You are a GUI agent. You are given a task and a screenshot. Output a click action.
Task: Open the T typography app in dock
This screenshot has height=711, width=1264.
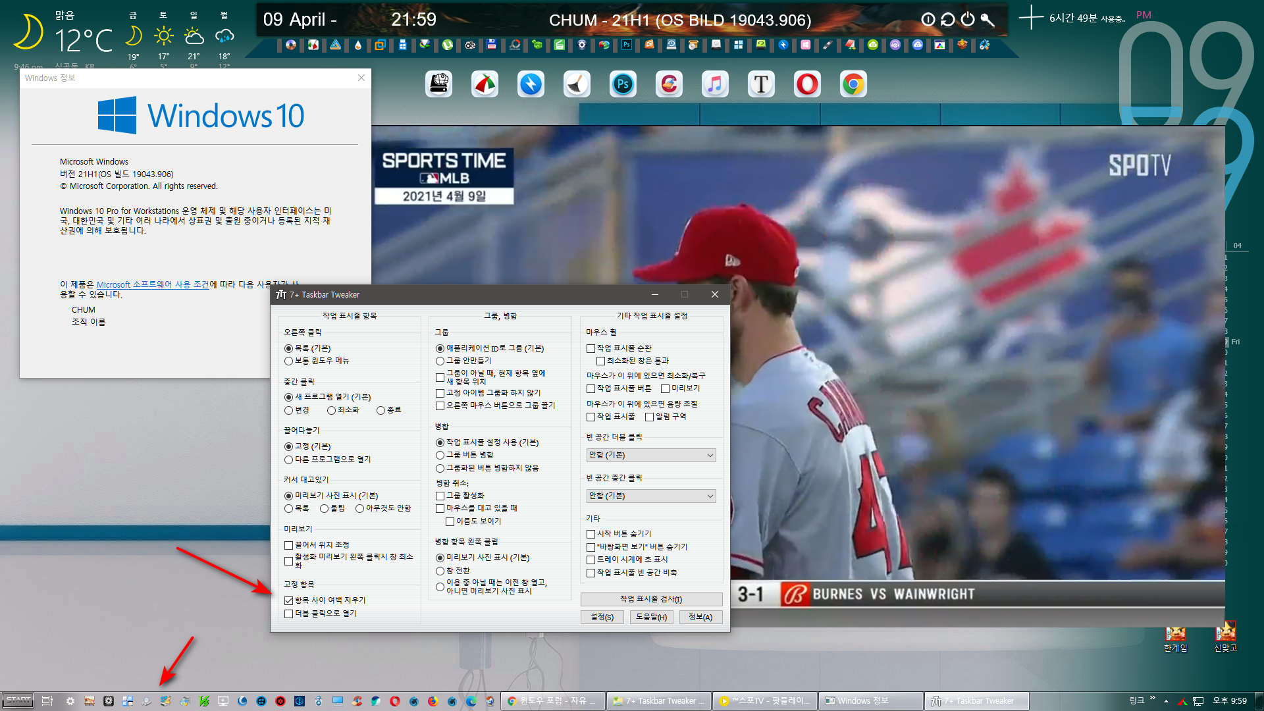[761, 84]
